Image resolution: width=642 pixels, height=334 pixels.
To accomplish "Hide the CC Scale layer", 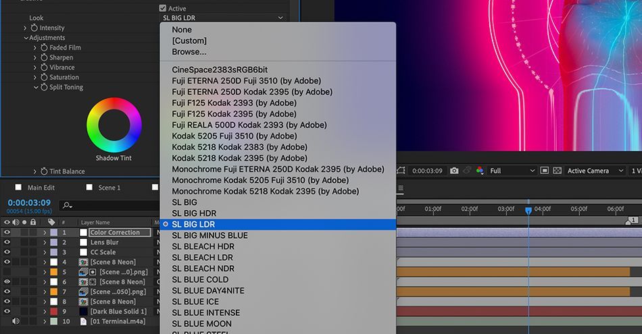I will (7, 252).
